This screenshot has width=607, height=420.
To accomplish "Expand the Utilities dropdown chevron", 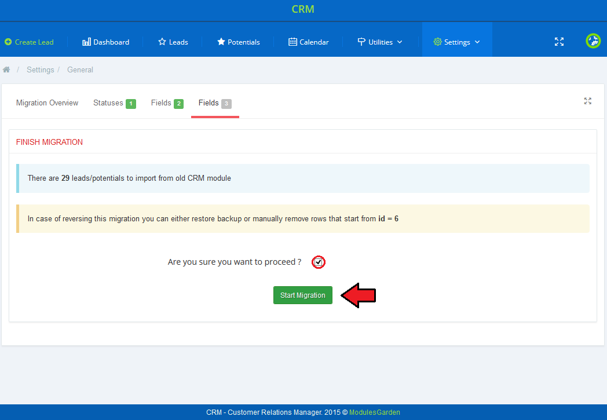I will 400,42.
